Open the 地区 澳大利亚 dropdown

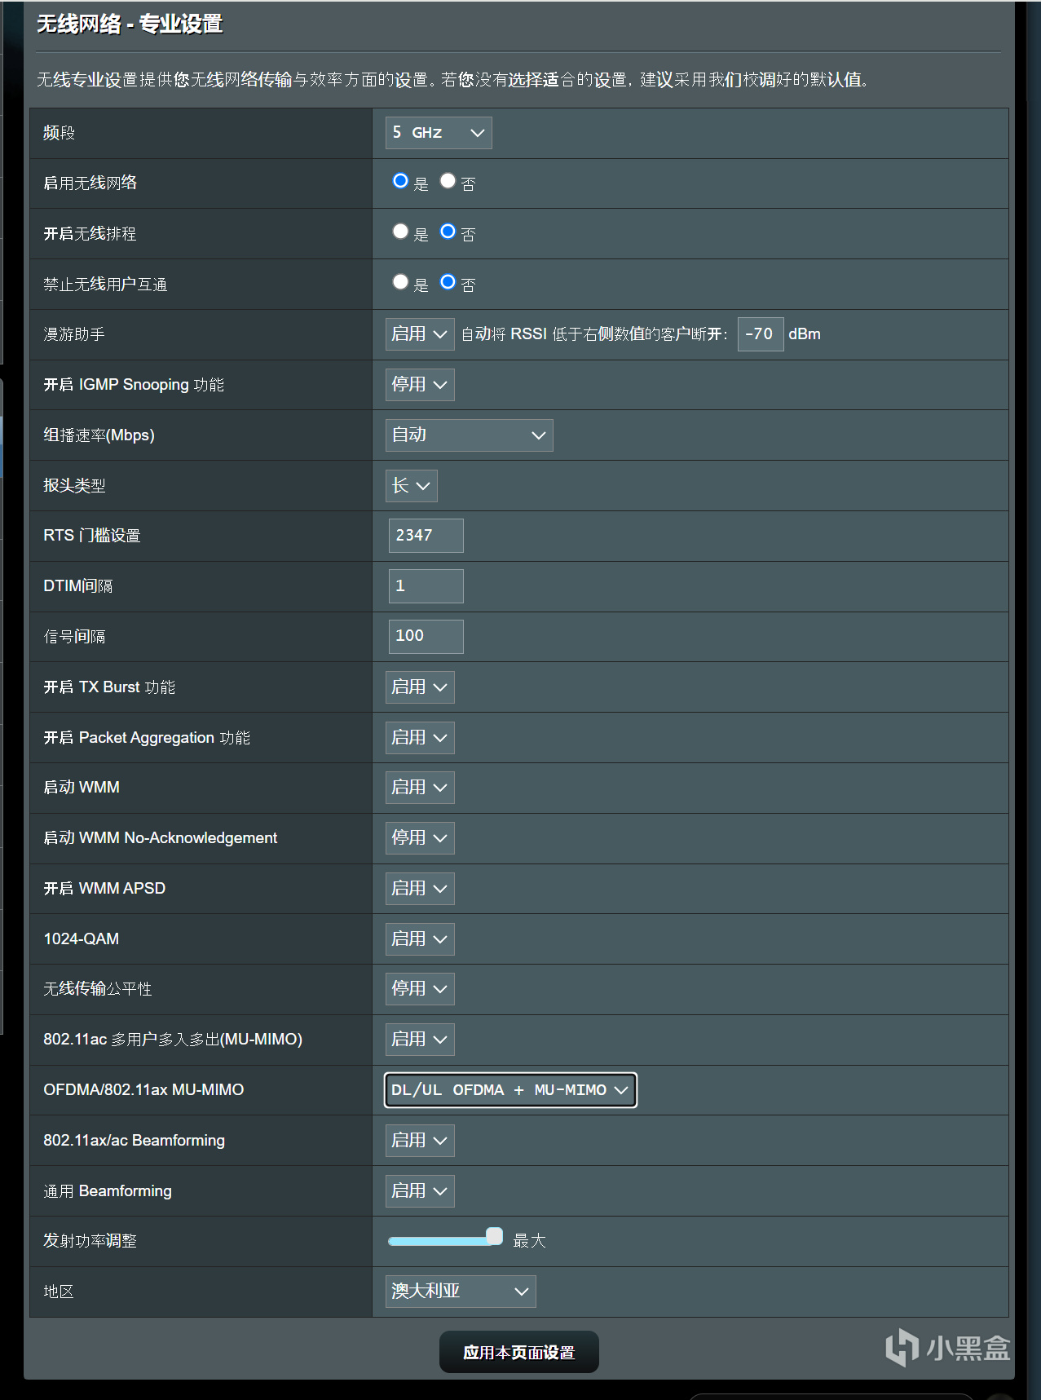coord(461,1292)
